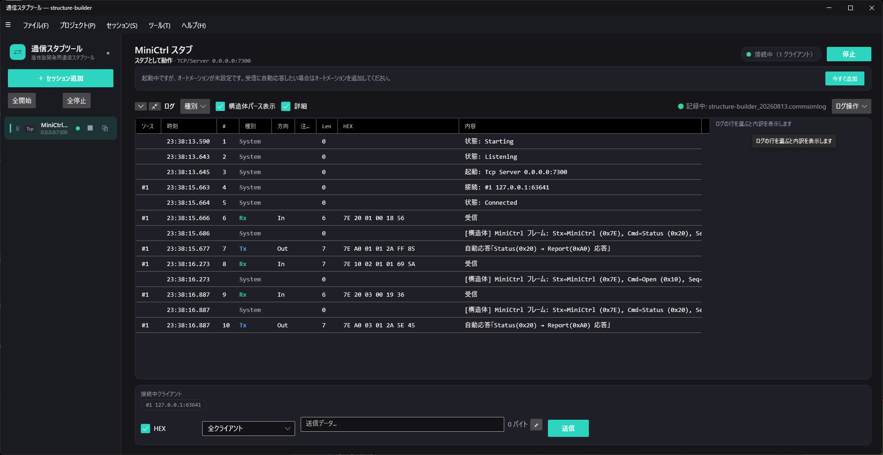The height and width of the screenshot is (455, 883).
Task: Select Rx row with HEX 7E 20 01 00 18 56
Action: click(419, 218)
